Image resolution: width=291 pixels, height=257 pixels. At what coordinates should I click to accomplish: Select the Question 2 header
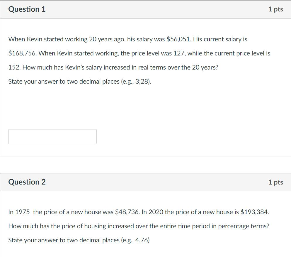(x=27, y=182)
